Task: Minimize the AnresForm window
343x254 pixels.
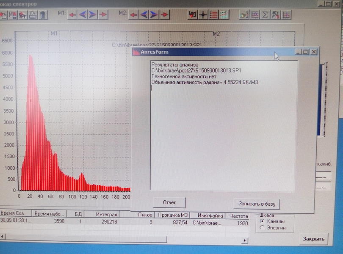Action: click(x=298, y=52)
